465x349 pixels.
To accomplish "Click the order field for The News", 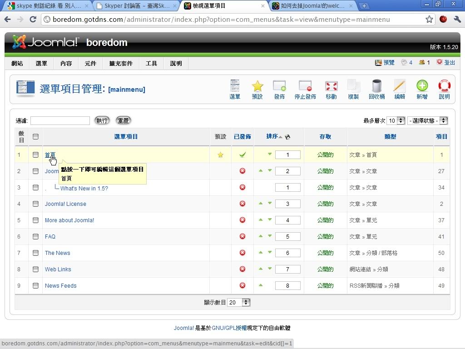I will click(x=287, y=253).
